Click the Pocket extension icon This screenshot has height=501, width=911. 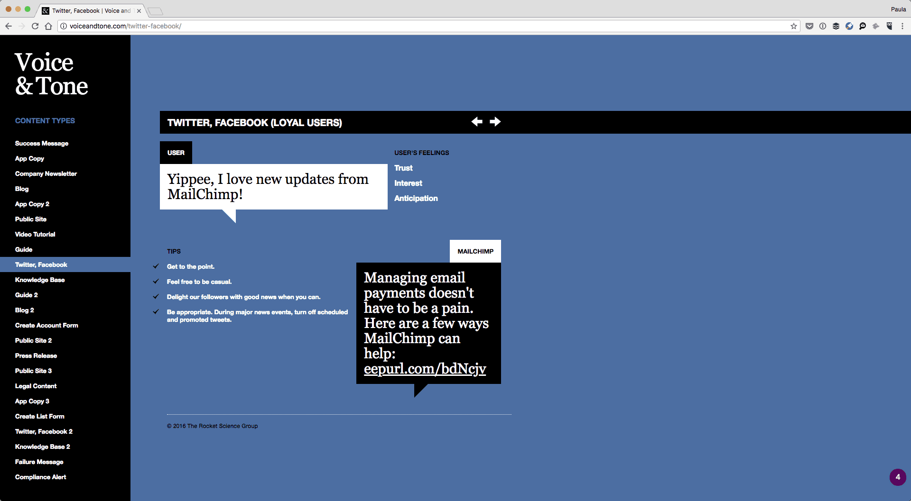coord(809,26)
